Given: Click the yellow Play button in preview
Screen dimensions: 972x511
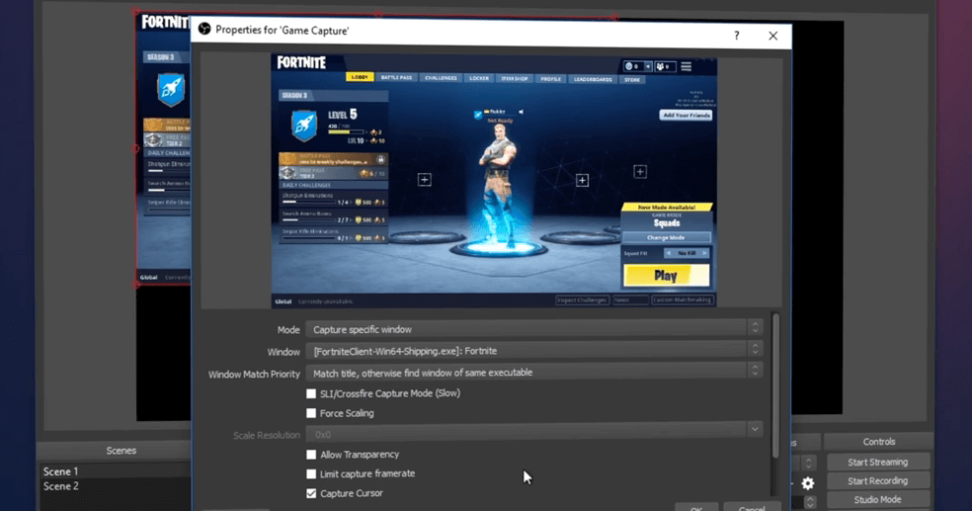Looking at the screenshot, I should [x=666, y=276].
